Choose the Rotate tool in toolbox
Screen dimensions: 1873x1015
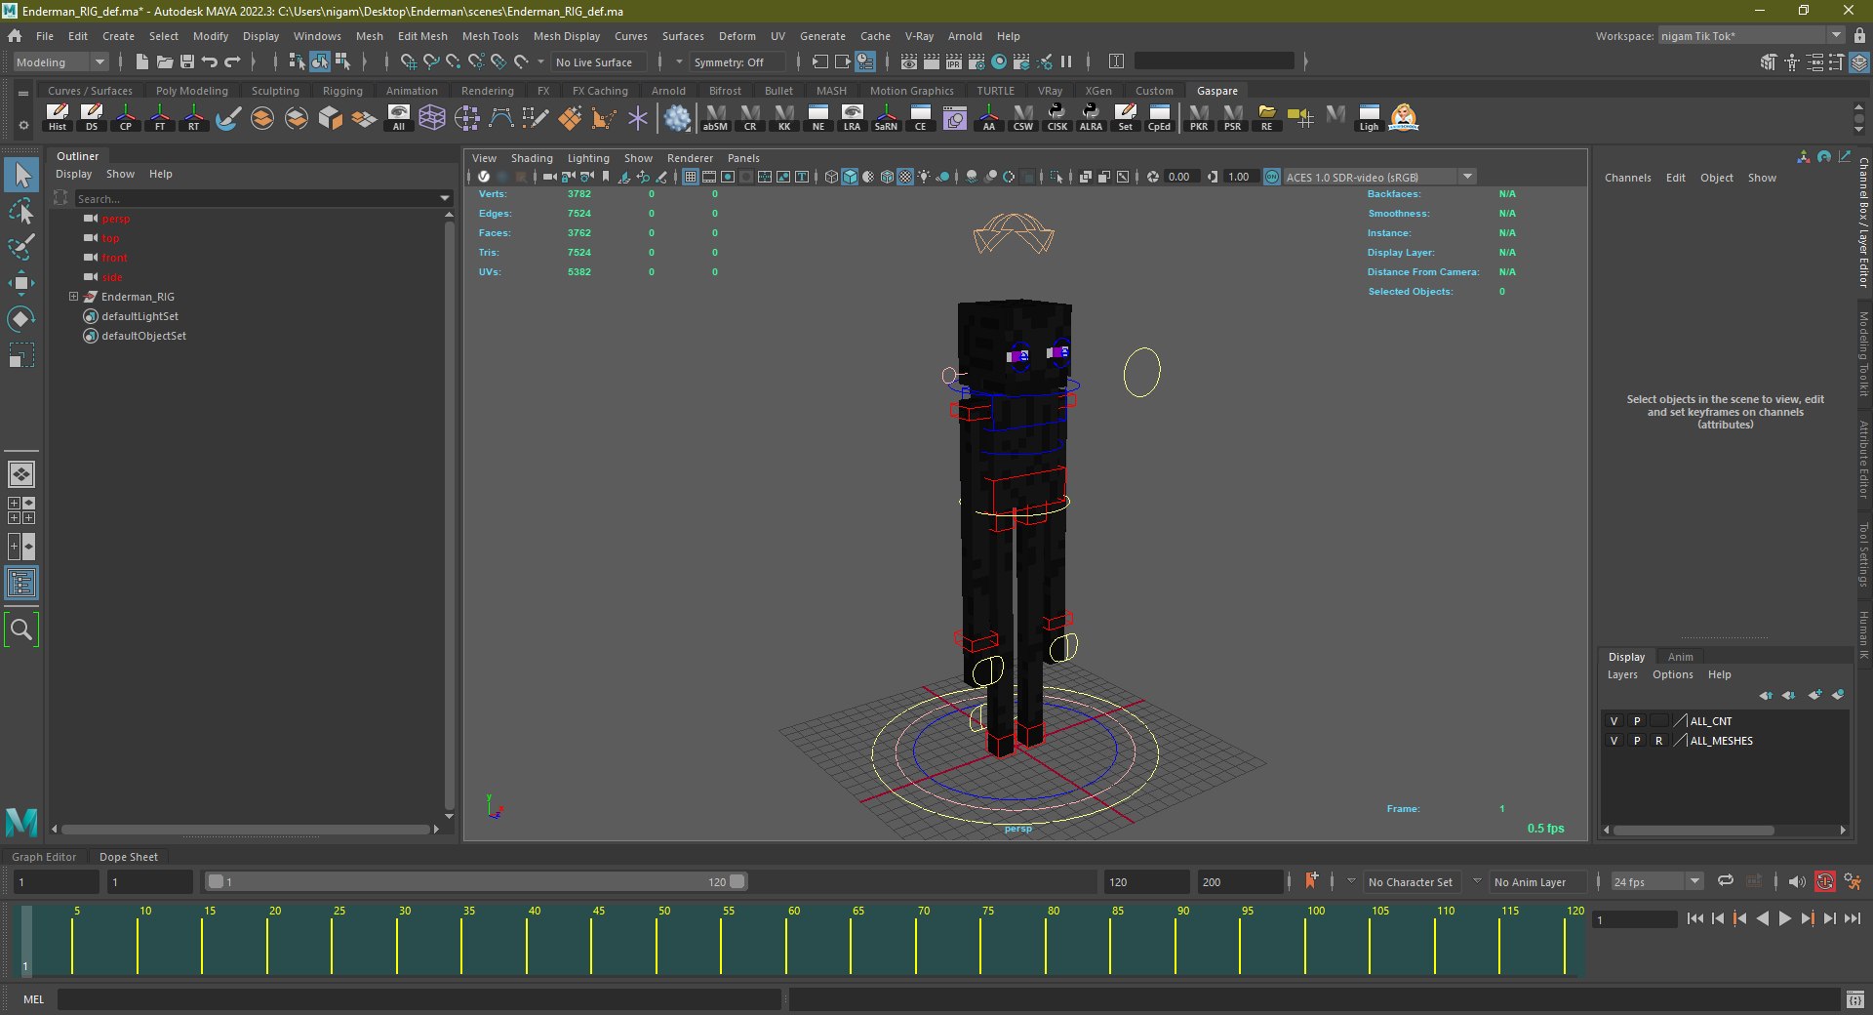pos(21,319)
